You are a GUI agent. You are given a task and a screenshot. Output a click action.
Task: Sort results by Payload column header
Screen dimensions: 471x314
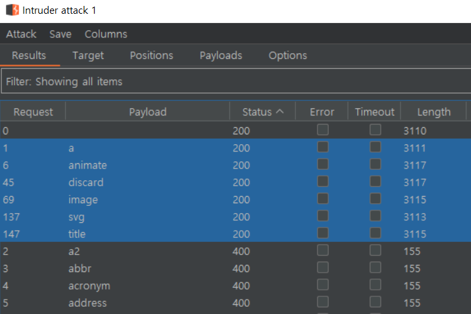pos(147,112)
